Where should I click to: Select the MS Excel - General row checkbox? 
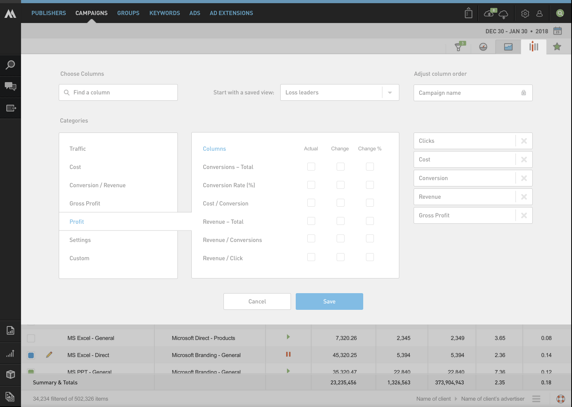coord(31,338)
